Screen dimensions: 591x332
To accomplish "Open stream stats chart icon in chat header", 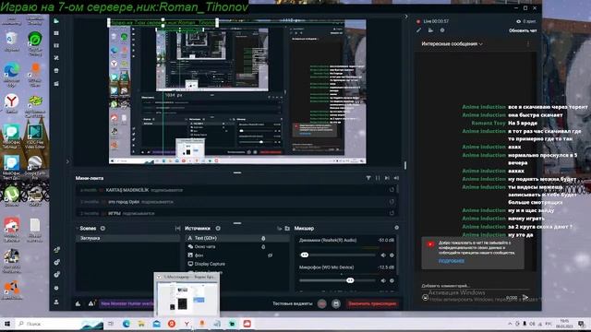I will (x=430, y=30).
